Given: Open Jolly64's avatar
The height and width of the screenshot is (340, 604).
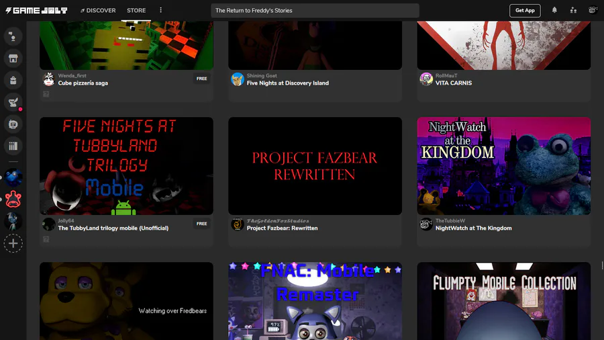Looking at the screenshot, I should tap(48, 224).
